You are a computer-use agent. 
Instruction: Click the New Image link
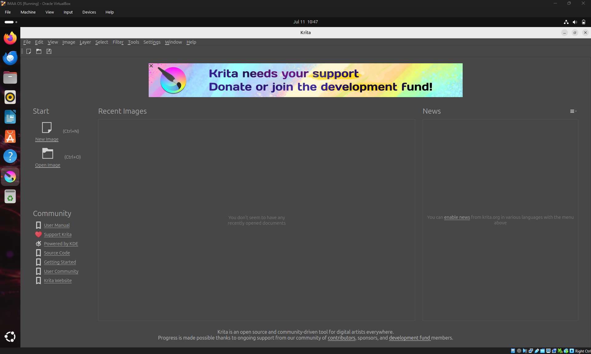pos(47,139)
